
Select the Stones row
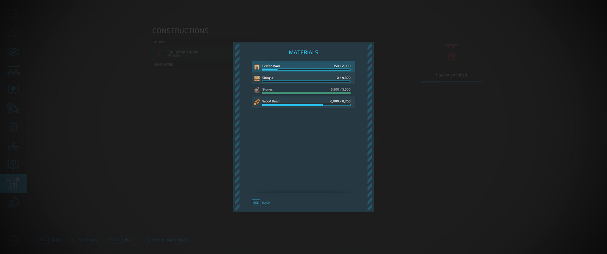click(x=303, y=90)
